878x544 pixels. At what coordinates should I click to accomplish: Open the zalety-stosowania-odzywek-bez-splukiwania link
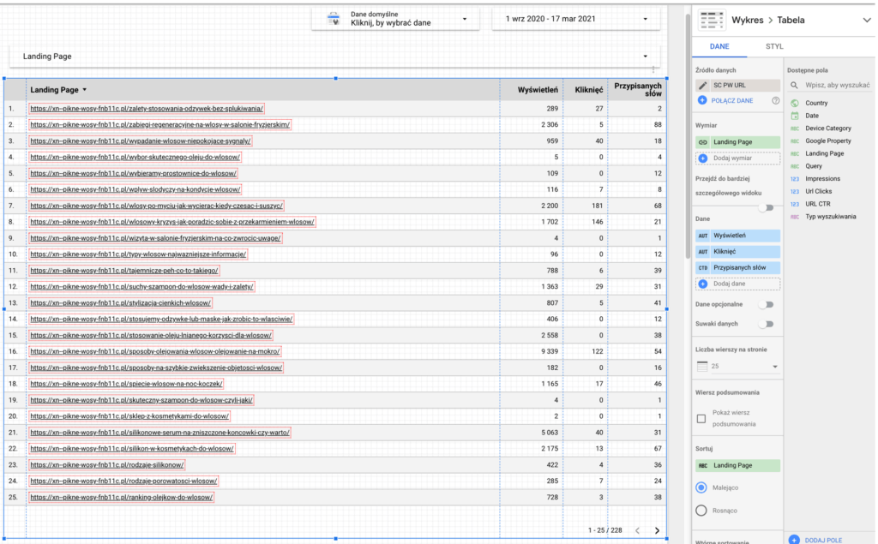coord(146,109)
